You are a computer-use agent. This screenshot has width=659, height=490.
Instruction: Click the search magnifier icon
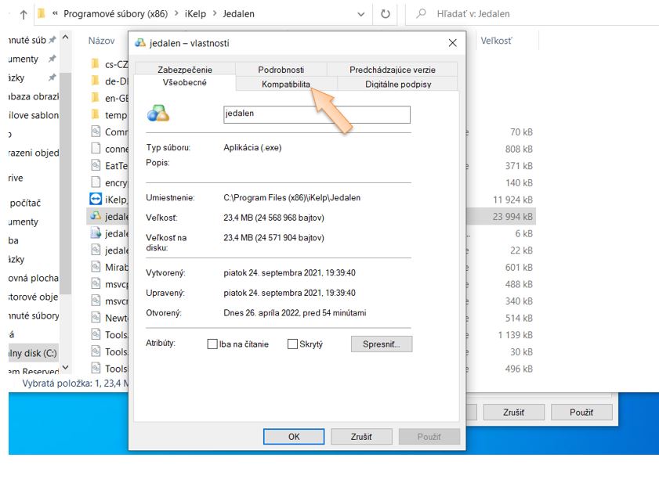422,14
